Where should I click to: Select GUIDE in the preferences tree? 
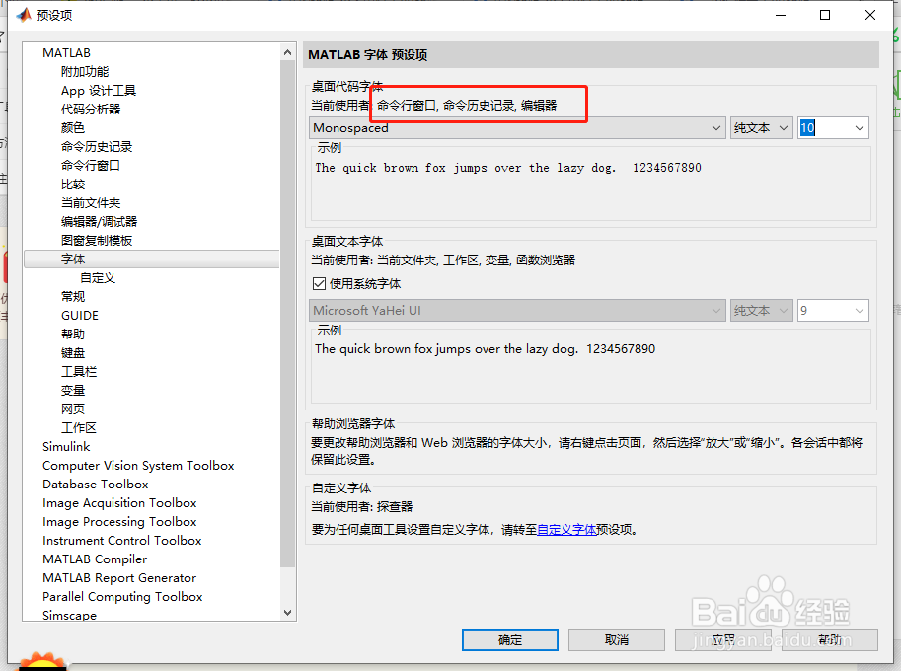80,316
